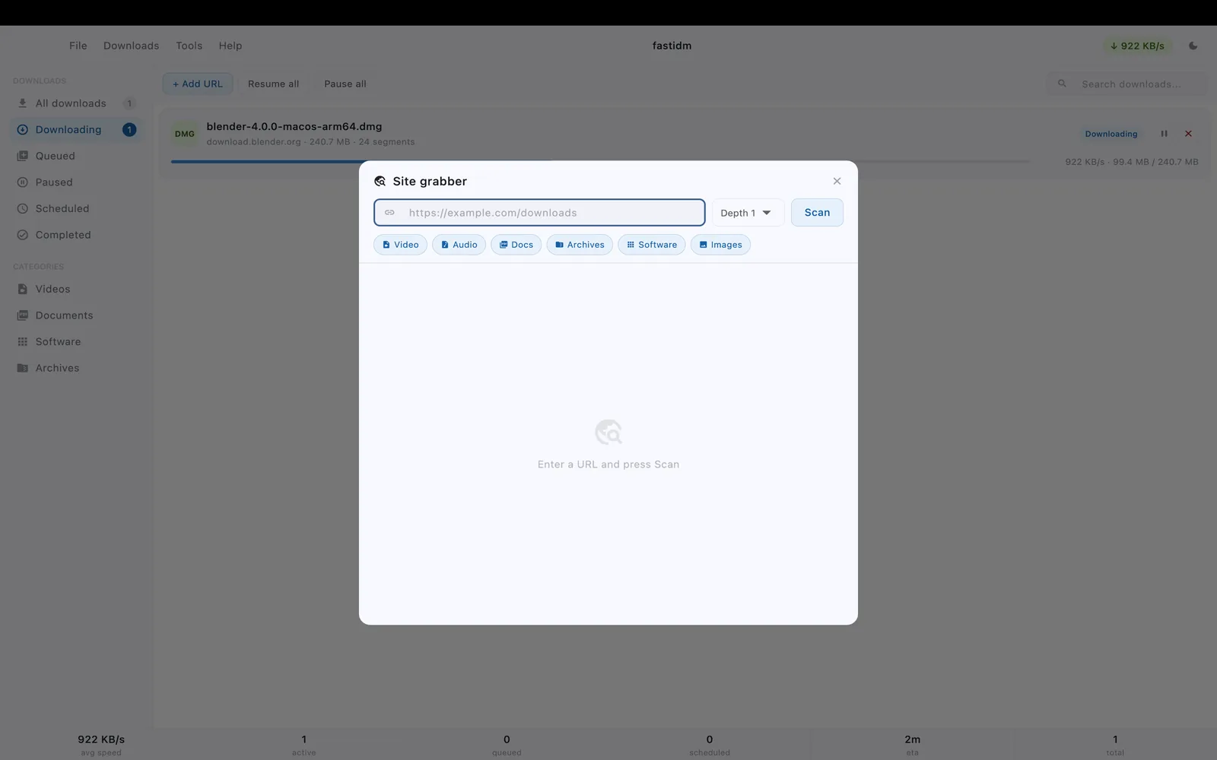Click the Resume all button

273,84
